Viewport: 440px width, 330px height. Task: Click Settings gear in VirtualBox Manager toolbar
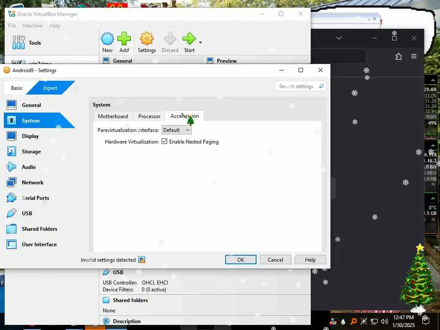click(147, 43)
